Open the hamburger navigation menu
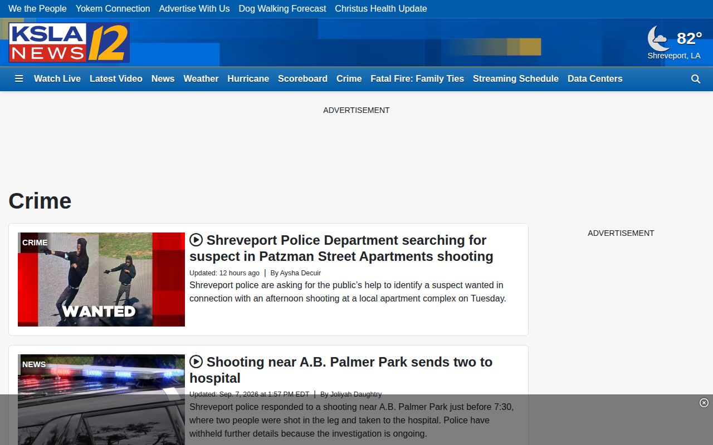This screenshot has width=713, height=445. coord(19,79)
